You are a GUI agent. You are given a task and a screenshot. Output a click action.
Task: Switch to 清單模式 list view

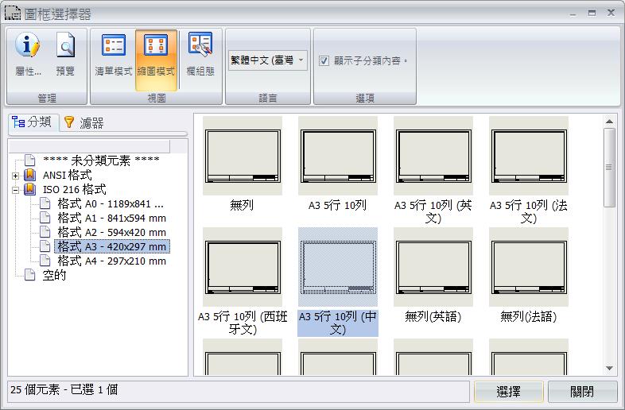pyautogui.click(x=114, y=45)
